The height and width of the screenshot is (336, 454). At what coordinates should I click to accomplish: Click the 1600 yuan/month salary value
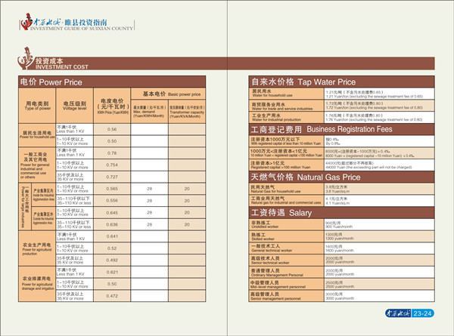[x=379, y=248]
